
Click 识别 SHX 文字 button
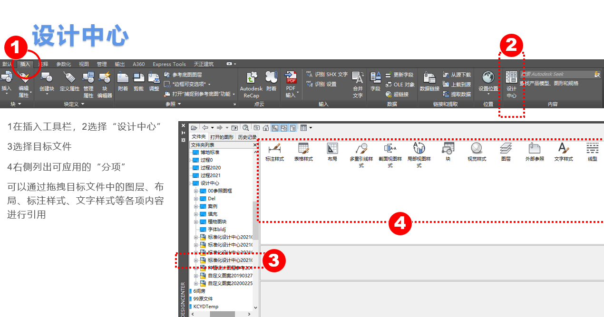pyautogui.click(x=327, y=75)
